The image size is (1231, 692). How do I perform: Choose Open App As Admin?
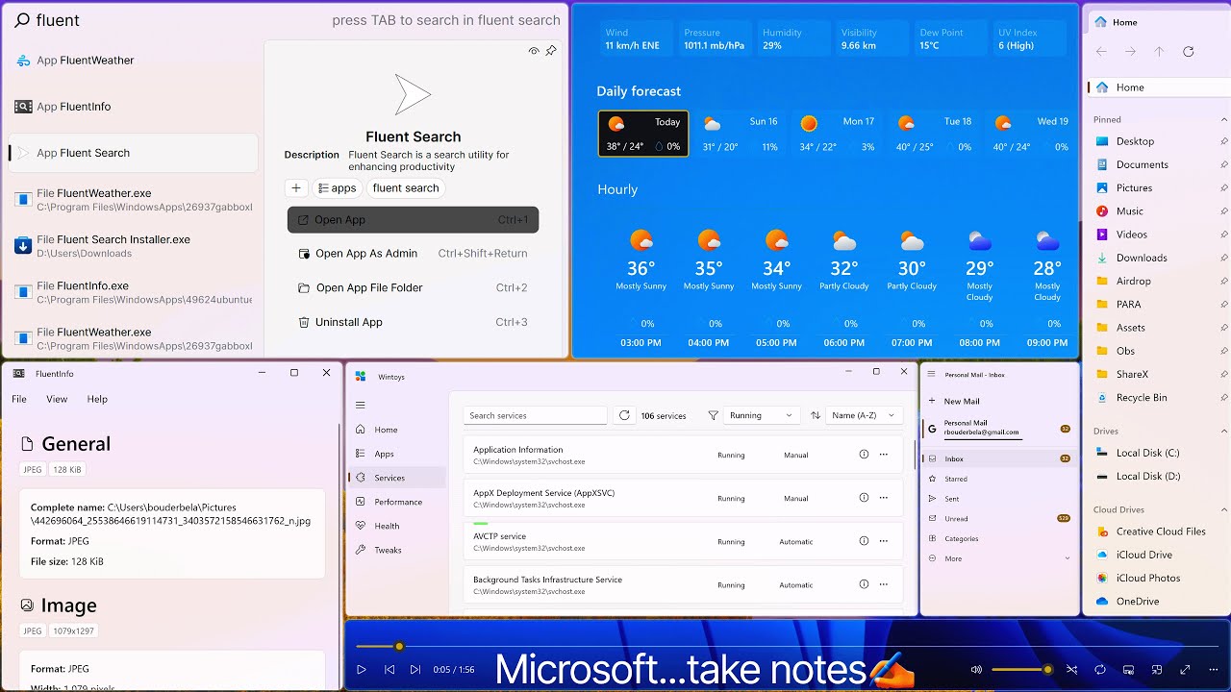[413, 254]
